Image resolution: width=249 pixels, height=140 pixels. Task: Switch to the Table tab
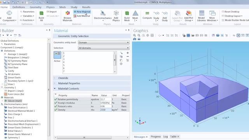(x=173, y=136)
